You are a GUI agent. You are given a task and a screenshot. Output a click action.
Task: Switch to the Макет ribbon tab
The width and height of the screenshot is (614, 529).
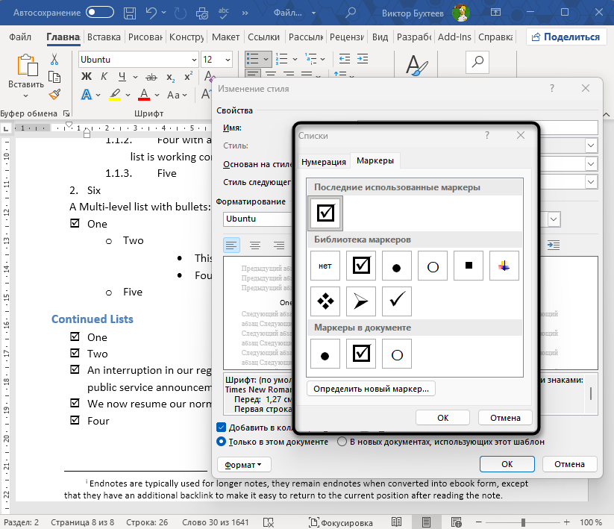225,37
